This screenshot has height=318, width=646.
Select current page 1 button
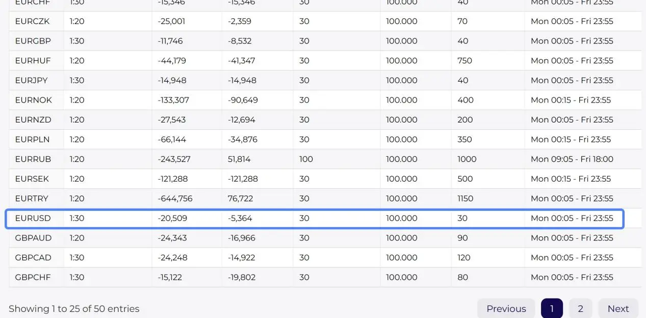(552, 308)
